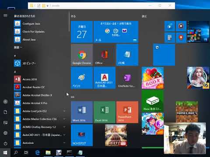Open the Mail tile
Image resolution: width=210 pixels, height=157 pixels.
(x=116, y=32)
